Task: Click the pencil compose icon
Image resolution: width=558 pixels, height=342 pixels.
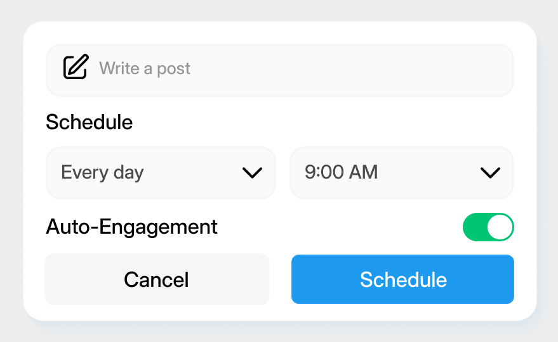Action: [76, 66]
